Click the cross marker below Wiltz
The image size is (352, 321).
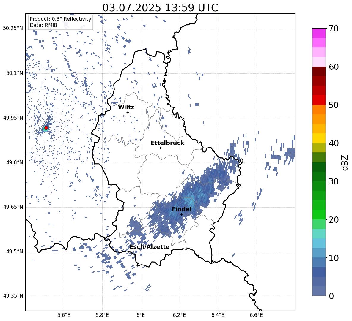point(128,112)
